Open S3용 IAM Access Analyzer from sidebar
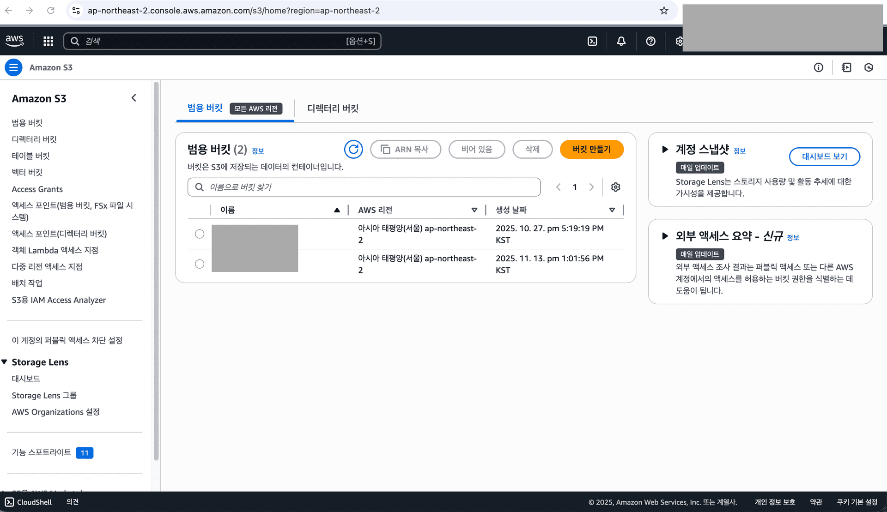887x512 pixels. 59,300
